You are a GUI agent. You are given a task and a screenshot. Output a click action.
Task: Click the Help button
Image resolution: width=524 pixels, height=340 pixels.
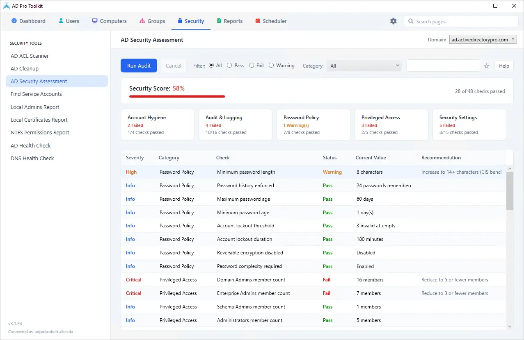[504, 66]
